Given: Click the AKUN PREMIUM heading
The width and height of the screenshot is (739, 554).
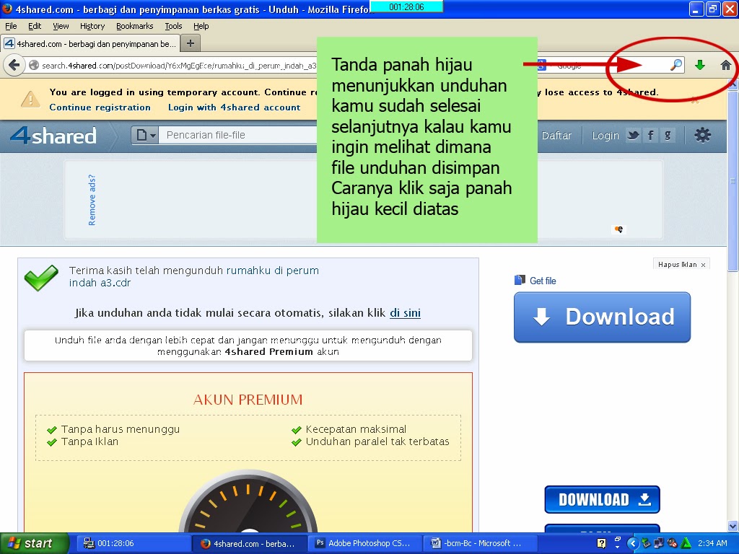Looking at the screenshot, I should [248, 400].
